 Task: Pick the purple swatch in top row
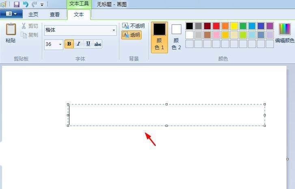270,26
